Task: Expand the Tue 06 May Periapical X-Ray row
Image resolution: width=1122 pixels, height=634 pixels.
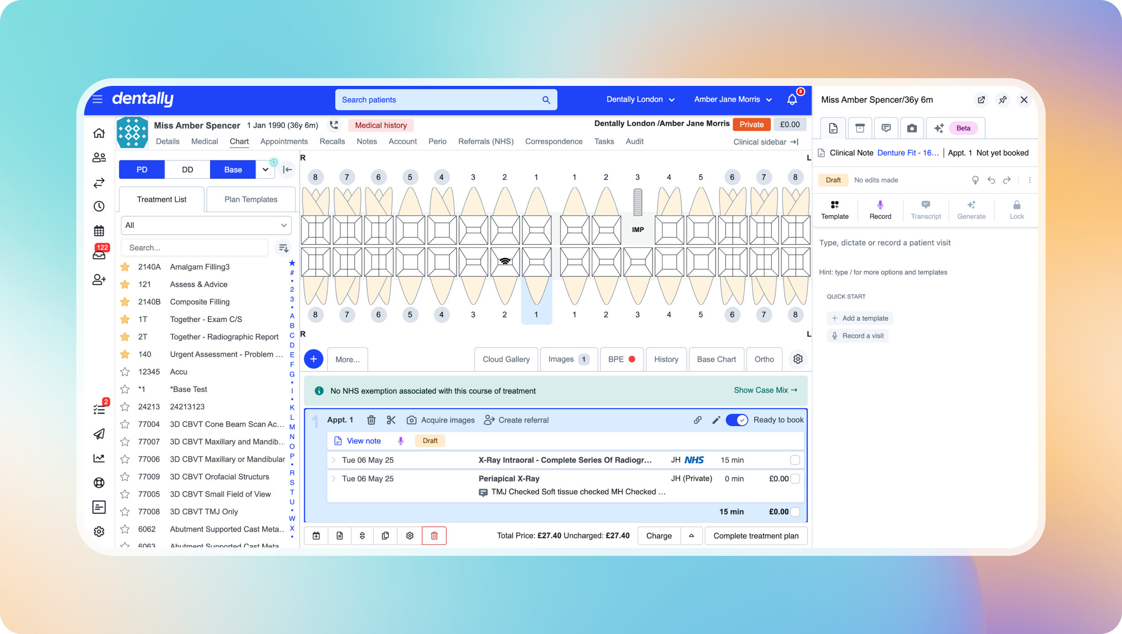Action: pos(333,478)
